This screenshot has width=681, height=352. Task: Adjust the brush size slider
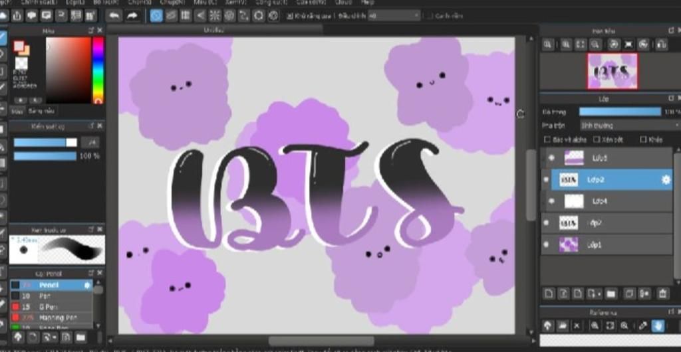coord(45,143)
